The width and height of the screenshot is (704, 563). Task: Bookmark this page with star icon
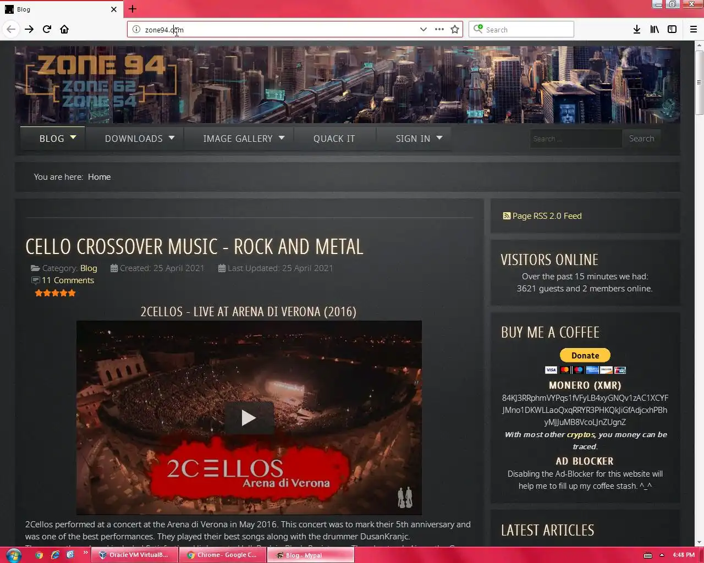[455, 30]
